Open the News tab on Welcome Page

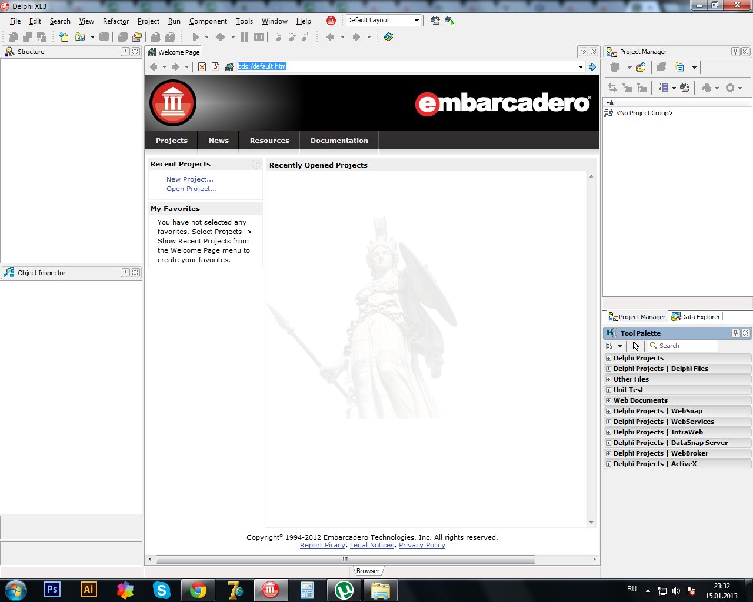pos(219,141)
